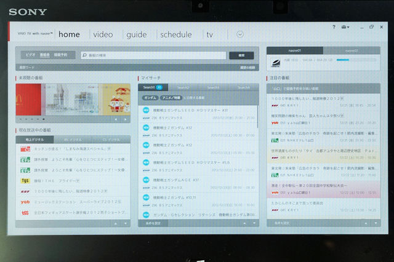Select the BS デジタル broadcast tab
The image size is (394, 262).
73,140
